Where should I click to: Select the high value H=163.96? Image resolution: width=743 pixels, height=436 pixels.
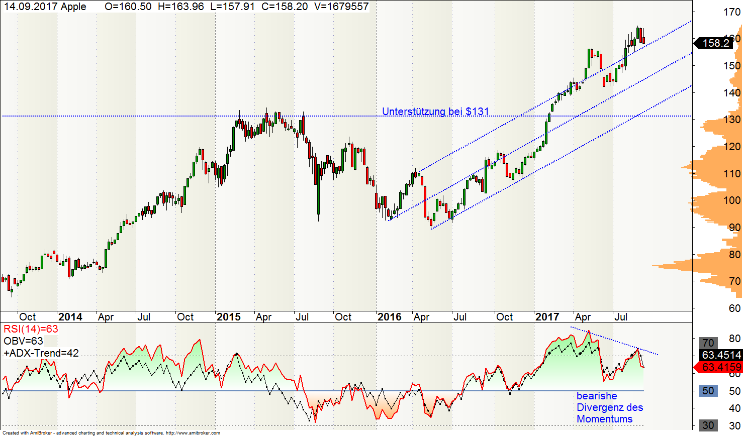tap(180, 7)
